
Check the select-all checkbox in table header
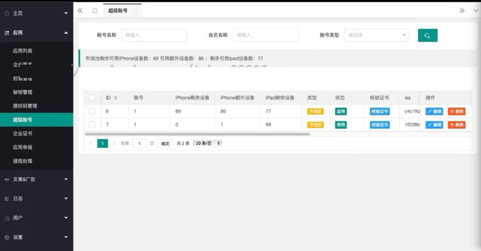coord(92,98)
